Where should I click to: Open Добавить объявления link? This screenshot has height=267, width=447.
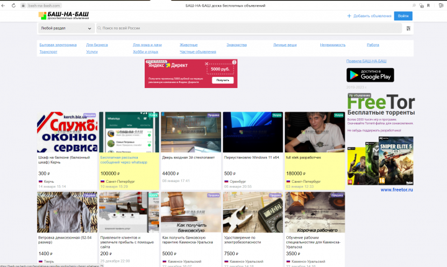coord(372,16)
